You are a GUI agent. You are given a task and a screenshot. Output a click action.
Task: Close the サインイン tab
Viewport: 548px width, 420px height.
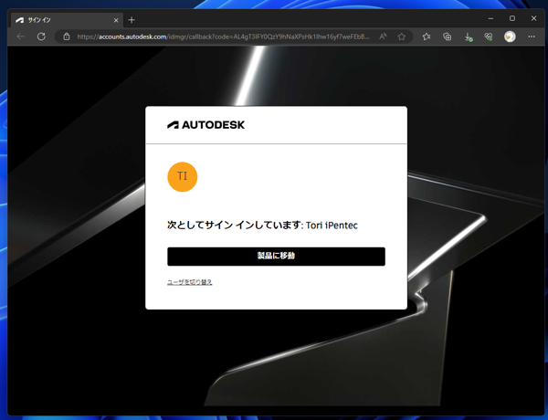pyautogui.click(x=116, y=20)
